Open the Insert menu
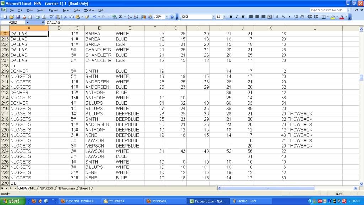Image resolution: width=364 pixels, height=205 pixels. point(41,10)
